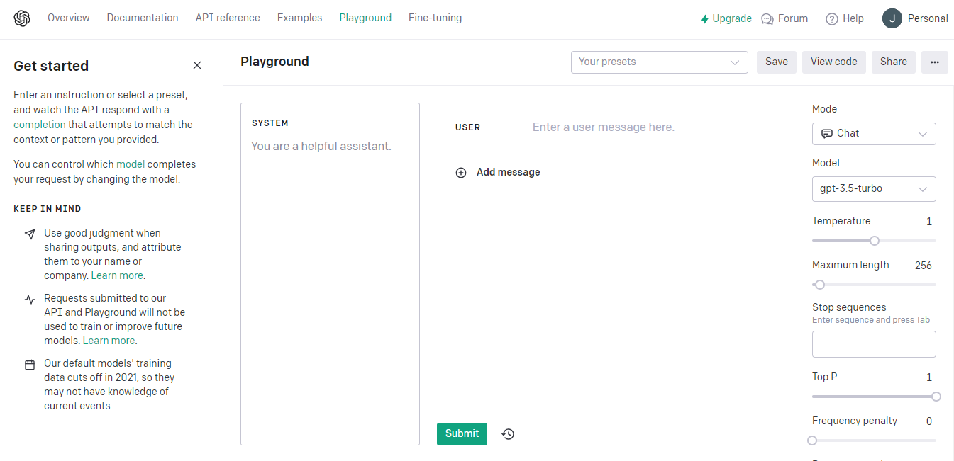The width and height of the screenshot is (954, 461).
Task: Click the plus icon beside Add message
Action: (461, 173)
